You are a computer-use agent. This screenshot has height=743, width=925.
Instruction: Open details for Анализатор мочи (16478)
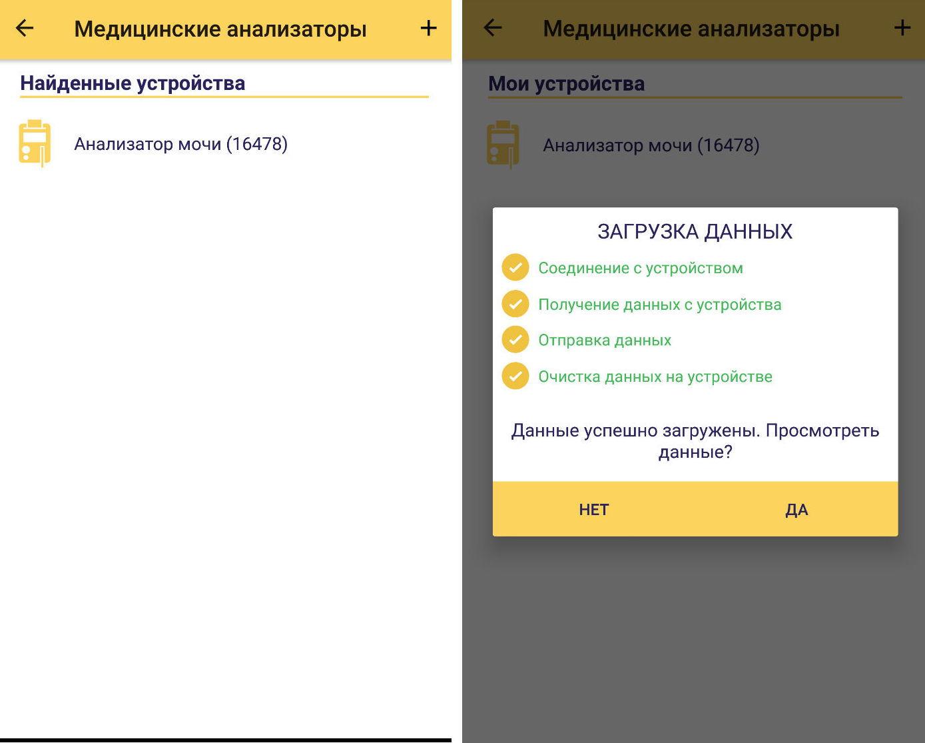click(x=181, y=143)
